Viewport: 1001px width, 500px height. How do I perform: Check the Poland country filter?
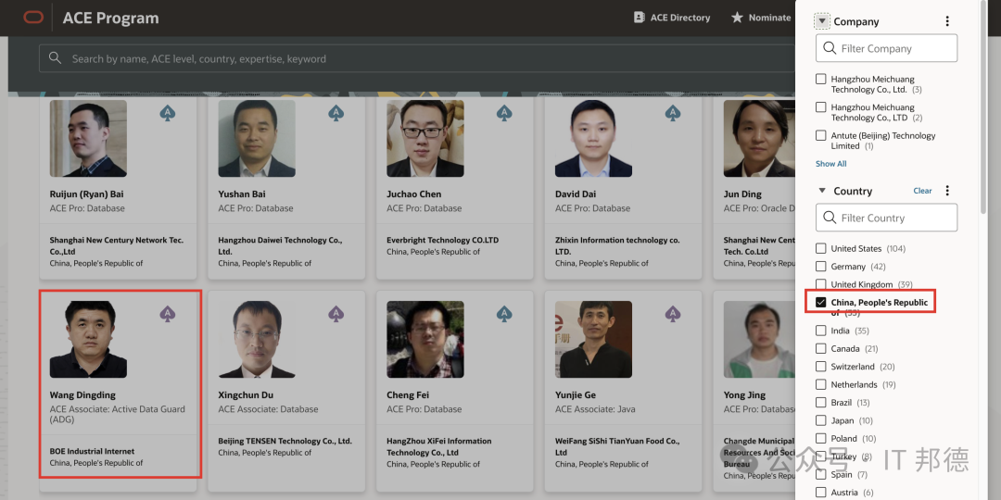click(x=821, y=438)
